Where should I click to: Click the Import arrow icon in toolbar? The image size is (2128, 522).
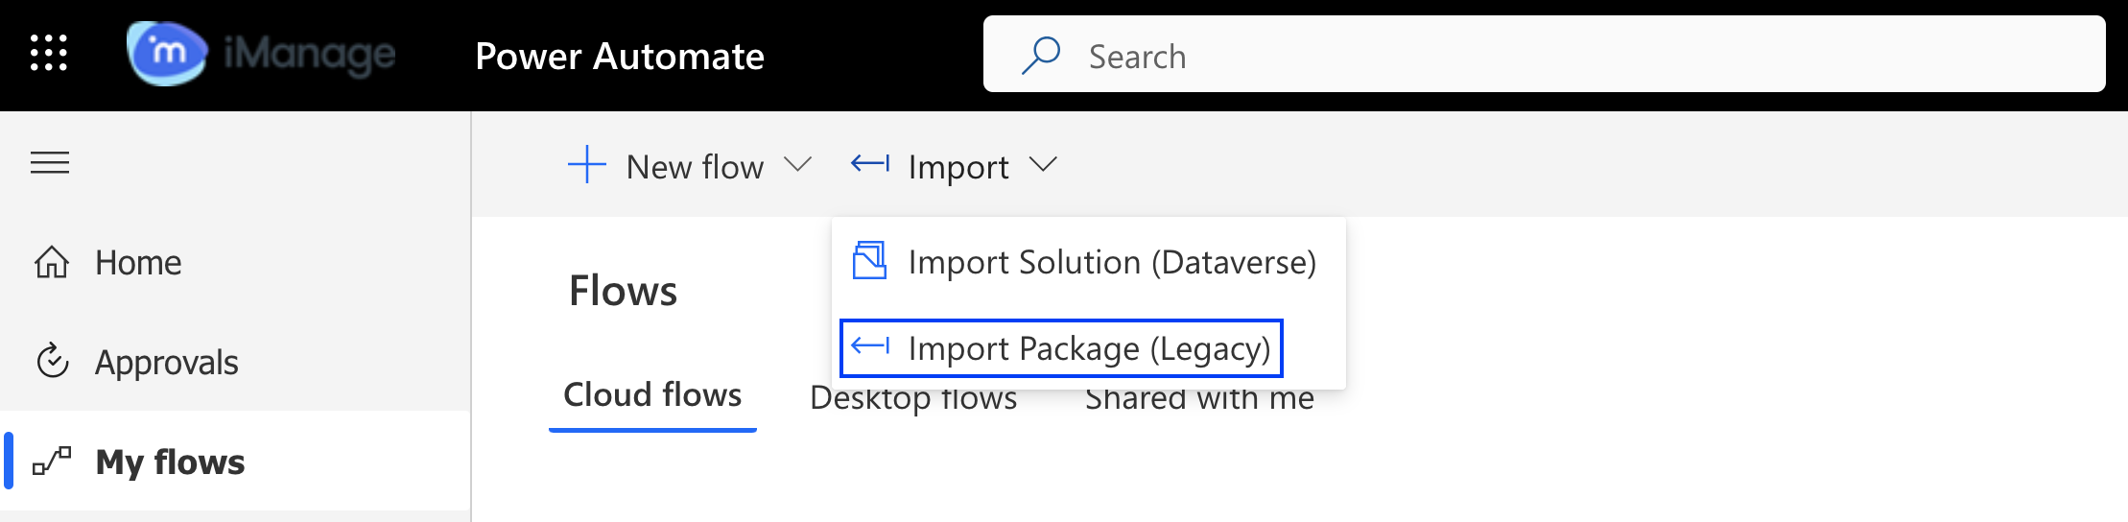tap(870, 164)
